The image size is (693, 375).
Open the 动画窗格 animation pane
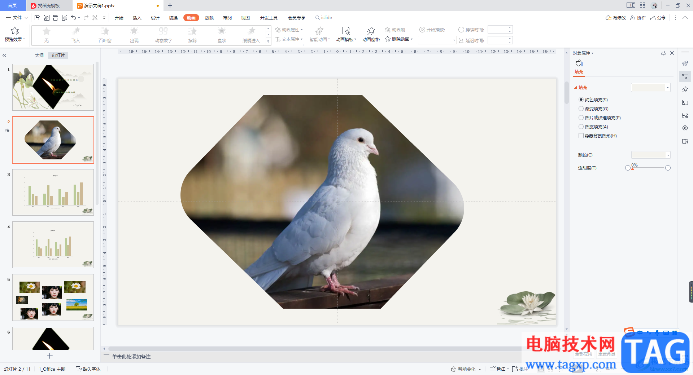pos(371,34)
